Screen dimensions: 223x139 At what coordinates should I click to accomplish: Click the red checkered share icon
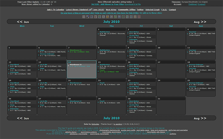[139, 17]
